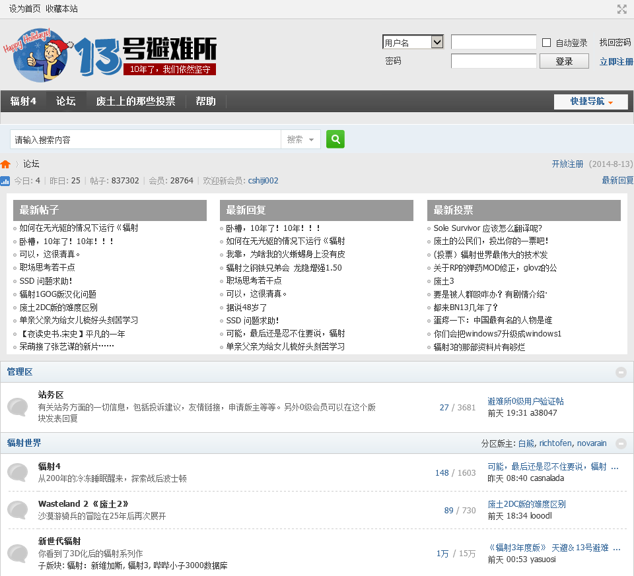Open sub-forum 哔哔小子3000数据库
This screenshot has width=634, height=576.
(190, 565)
